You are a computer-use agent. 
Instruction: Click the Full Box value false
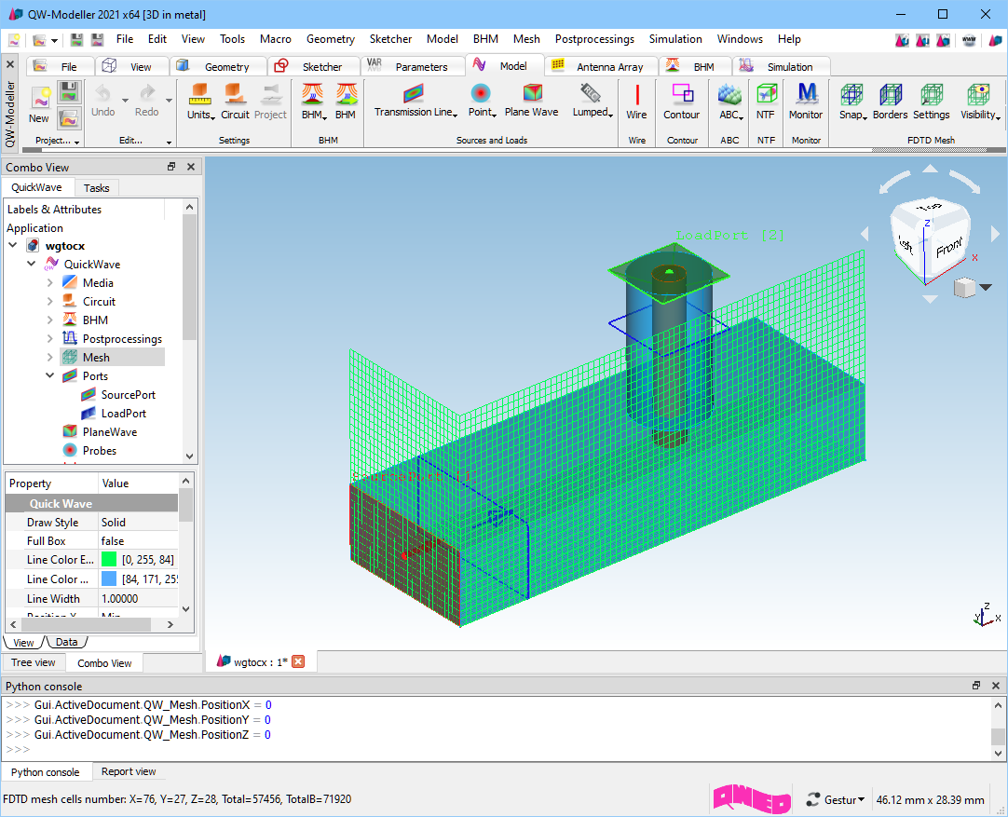(138, 541)
